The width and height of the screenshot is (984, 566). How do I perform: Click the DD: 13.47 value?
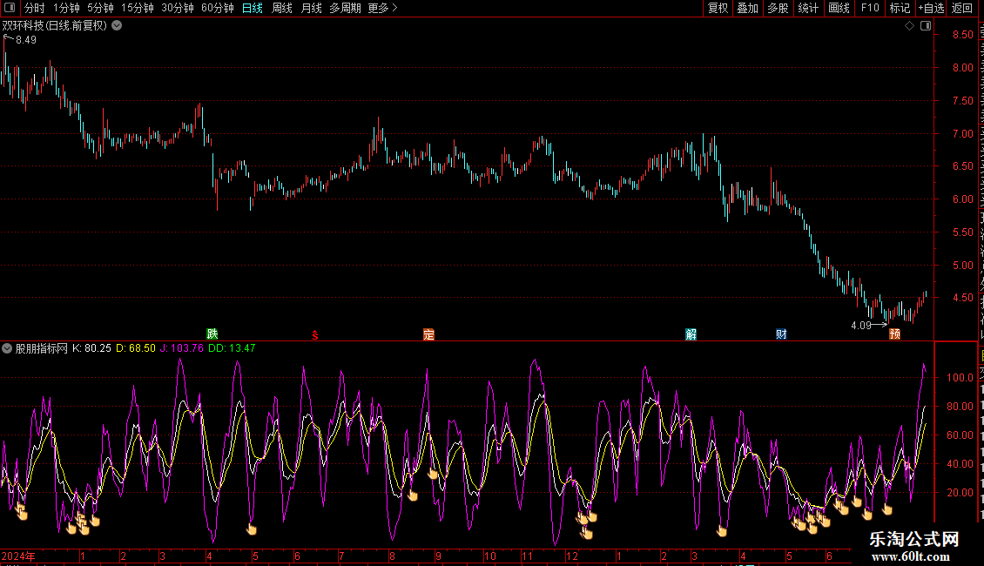tap(232, 348)
